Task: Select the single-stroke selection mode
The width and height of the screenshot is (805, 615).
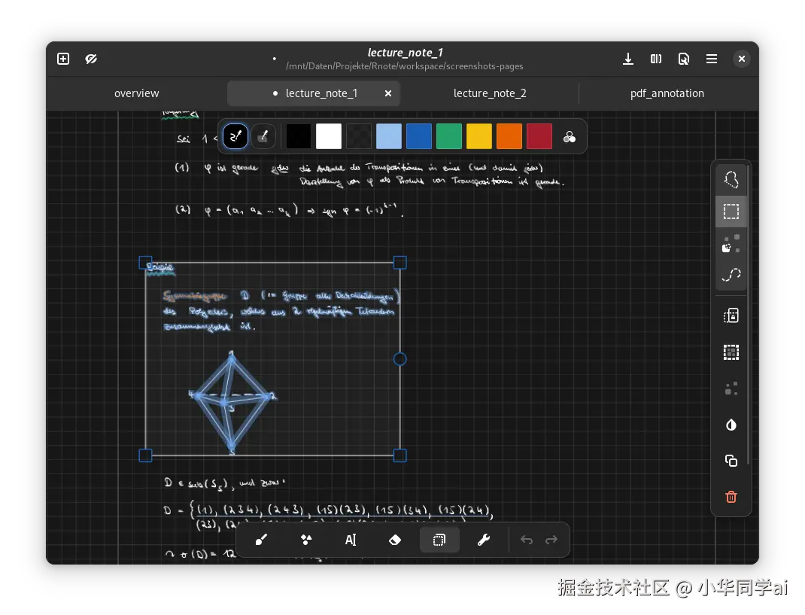Action: 731,244
